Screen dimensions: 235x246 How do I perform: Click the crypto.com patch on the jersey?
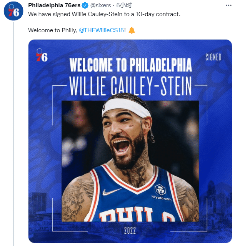point(161,192)
